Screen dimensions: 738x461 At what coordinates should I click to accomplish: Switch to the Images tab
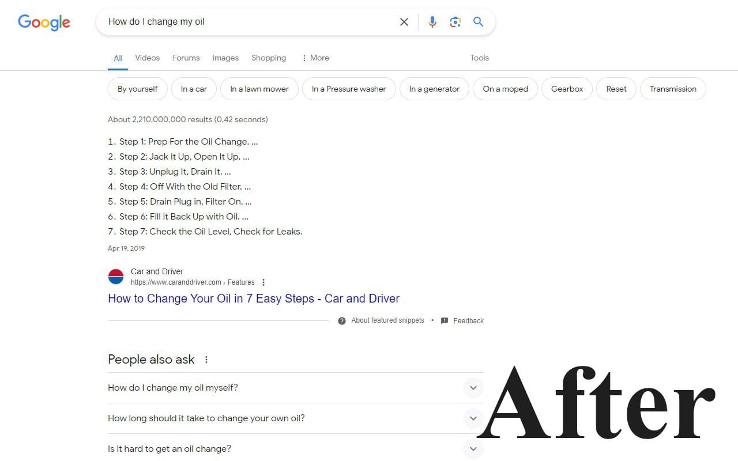point(225,58)
